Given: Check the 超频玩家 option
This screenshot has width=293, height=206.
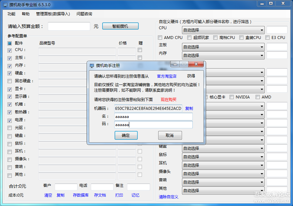Looking at the screenshot, I should pos(189,37).
